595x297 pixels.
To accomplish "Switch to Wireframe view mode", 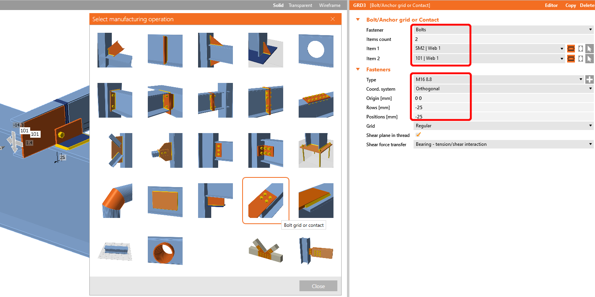I will click(330, 5).
